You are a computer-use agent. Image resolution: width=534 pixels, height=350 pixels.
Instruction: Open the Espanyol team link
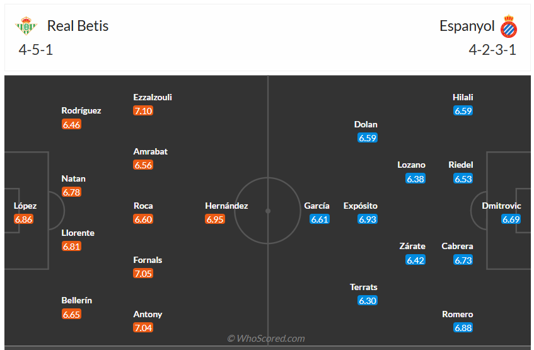coord(467,26)
